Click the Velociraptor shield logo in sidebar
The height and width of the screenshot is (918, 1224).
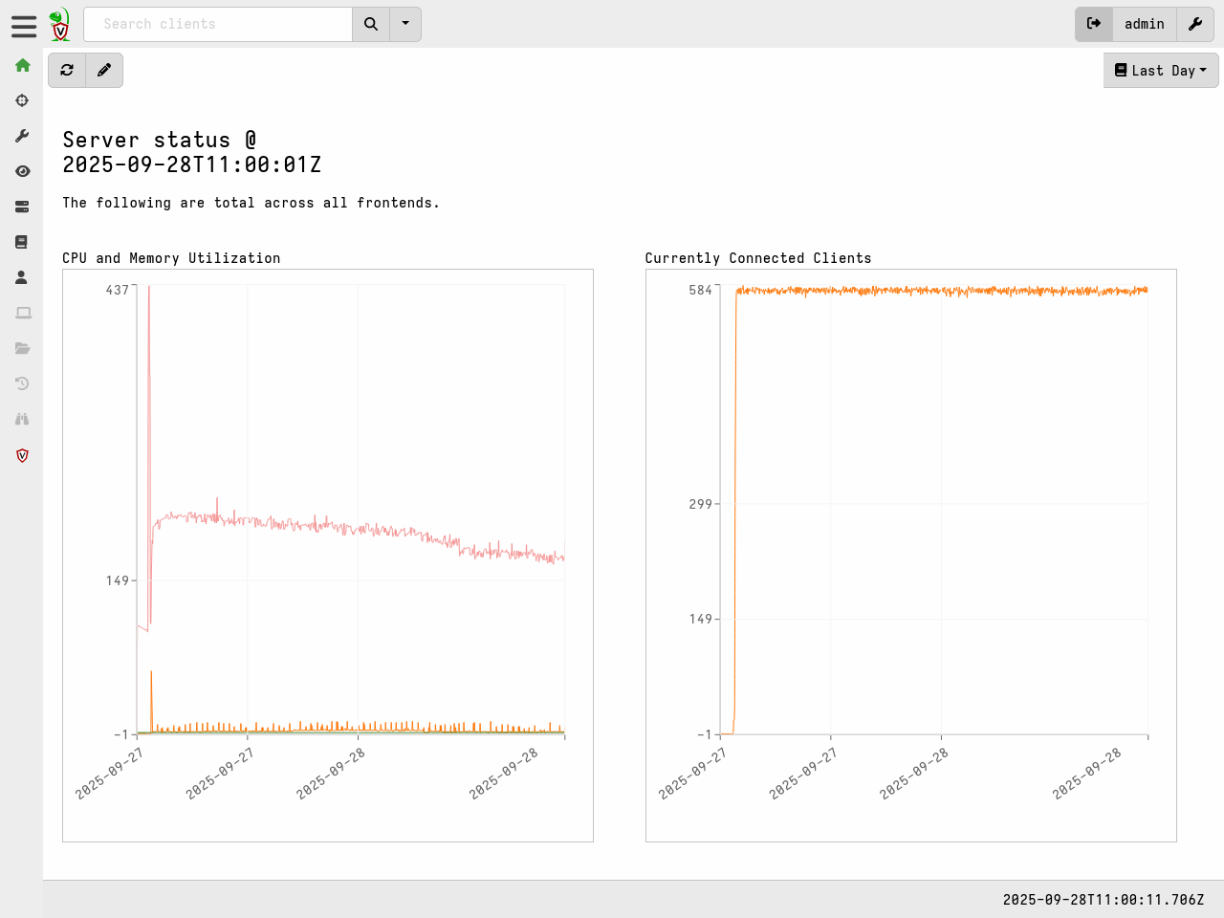22,455
